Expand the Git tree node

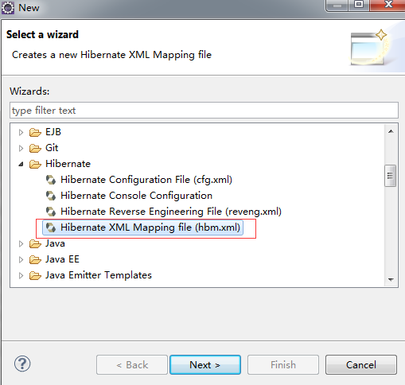(x=21, y=148)
